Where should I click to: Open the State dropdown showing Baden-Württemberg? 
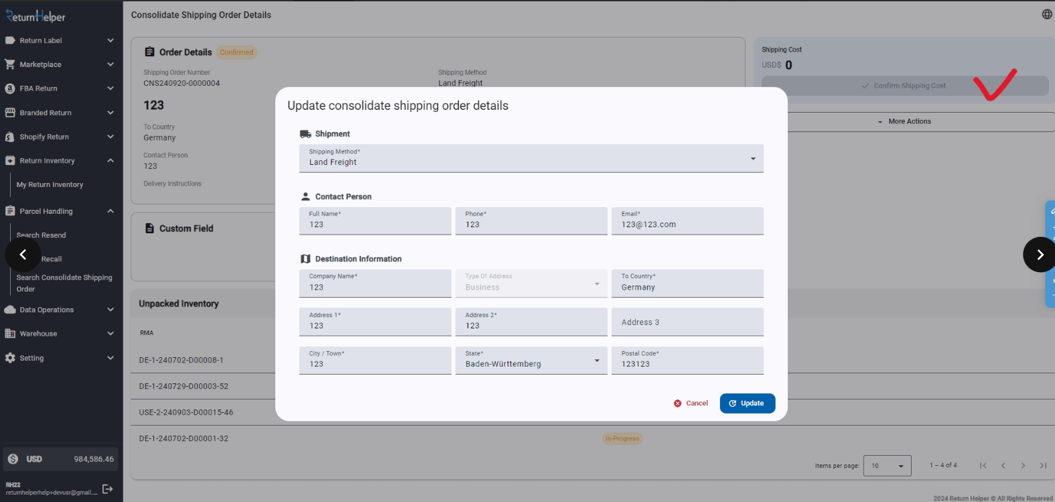pyautogui.click(x=531, y=361)
